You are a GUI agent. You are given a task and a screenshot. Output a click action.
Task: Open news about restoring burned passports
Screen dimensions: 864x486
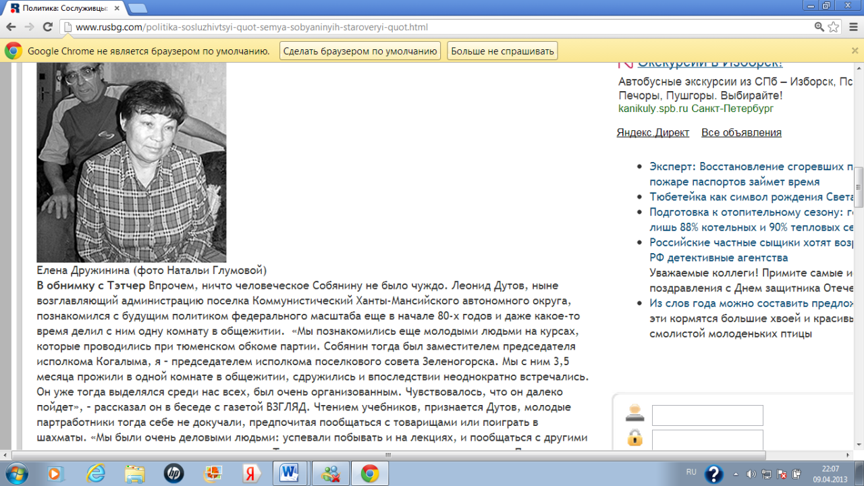coord(752,173)
